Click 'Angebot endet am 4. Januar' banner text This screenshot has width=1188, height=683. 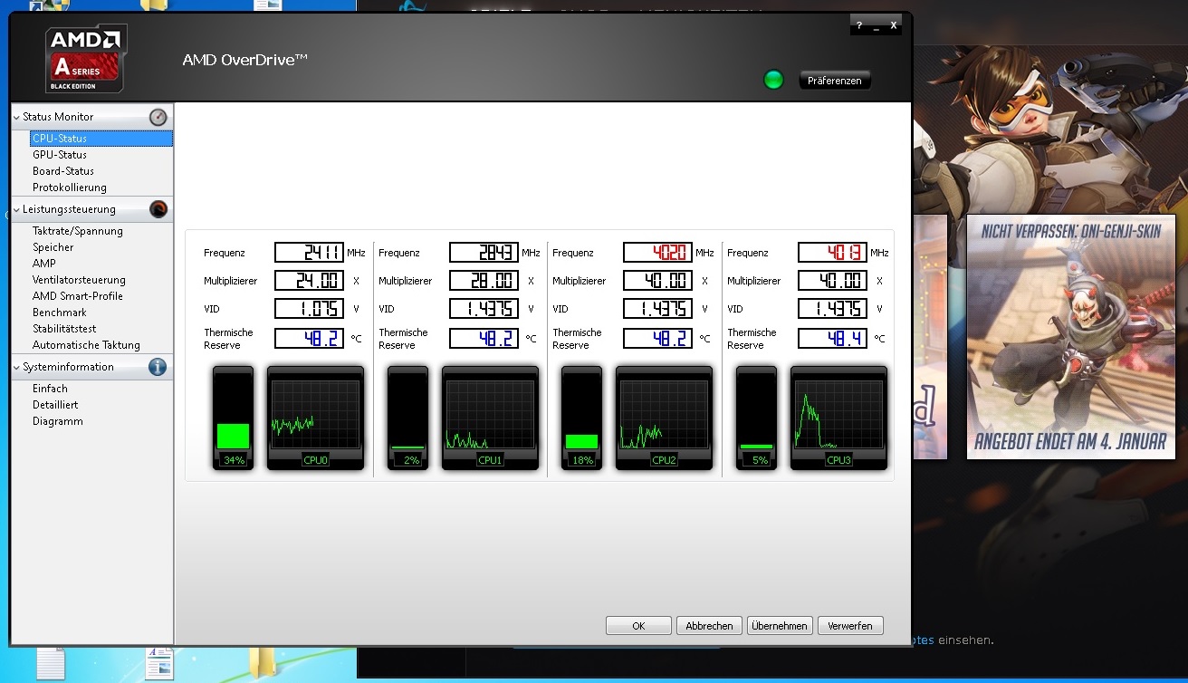[1070, 442]
